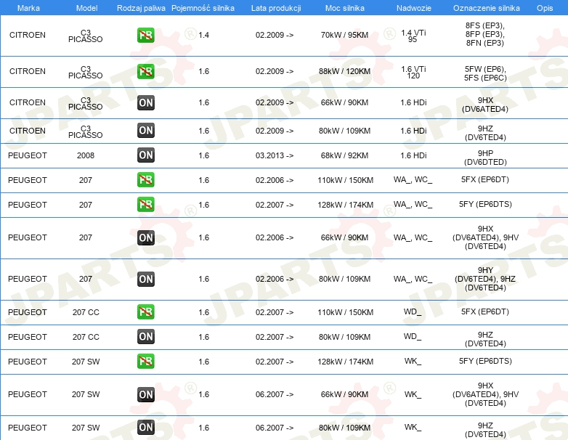Click the 5FX (EP6DT) code in the WD_ row
The height and width of the screenshot is (440, 568).
click(x=485, y=311)
